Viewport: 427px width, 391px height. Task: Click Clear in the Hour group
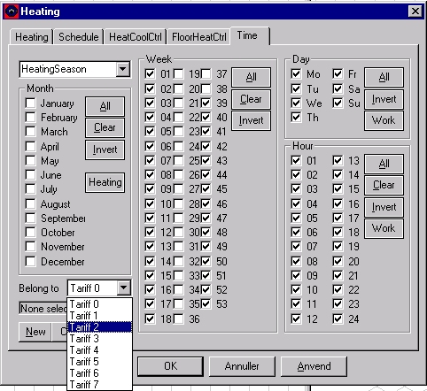coord(384,185)
